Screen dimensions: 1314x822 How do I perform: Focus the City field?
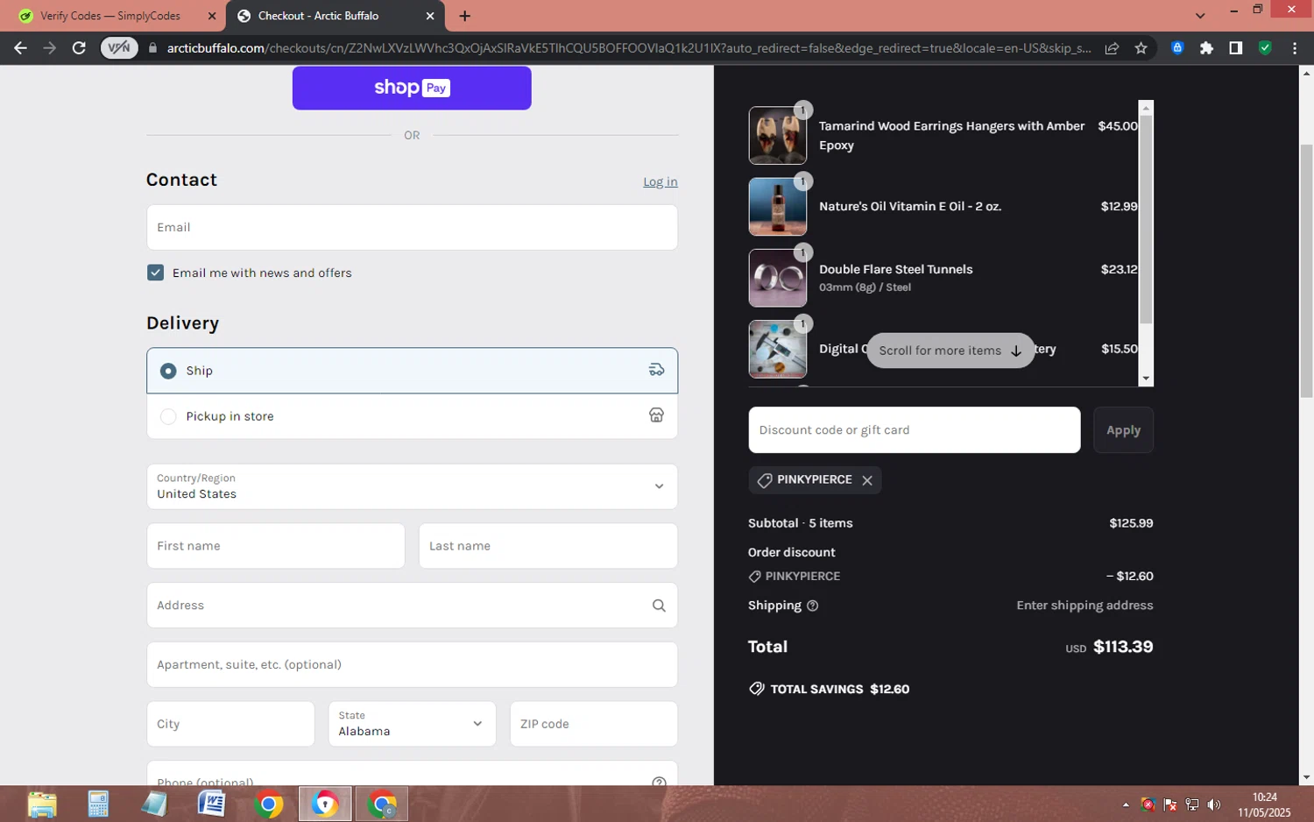click(230, 724)
